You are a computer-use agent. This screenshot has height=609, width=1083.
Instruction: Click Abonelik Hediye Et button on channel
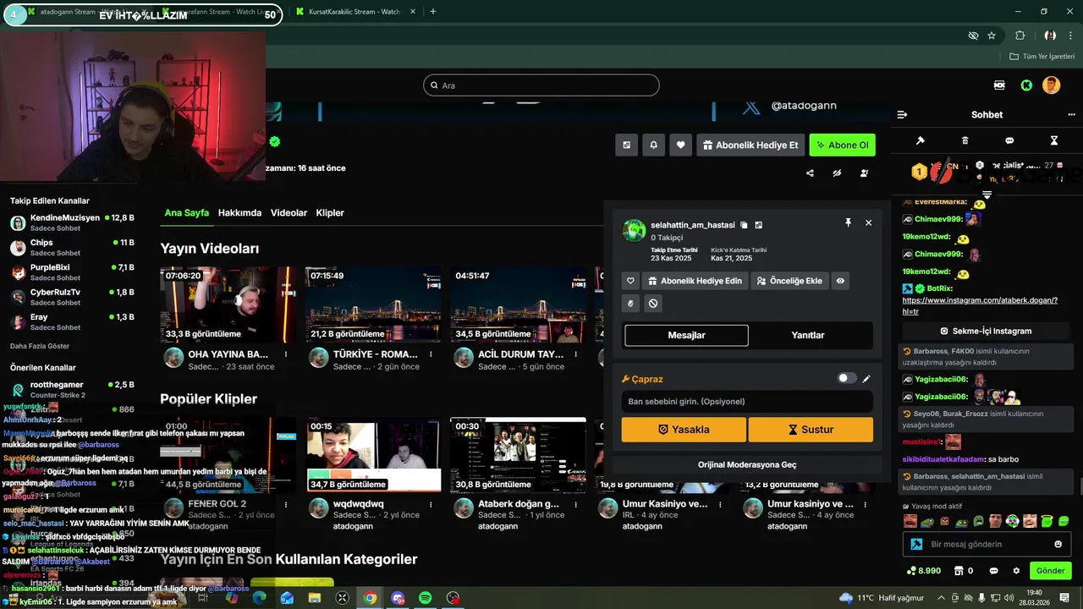point(750,145)
